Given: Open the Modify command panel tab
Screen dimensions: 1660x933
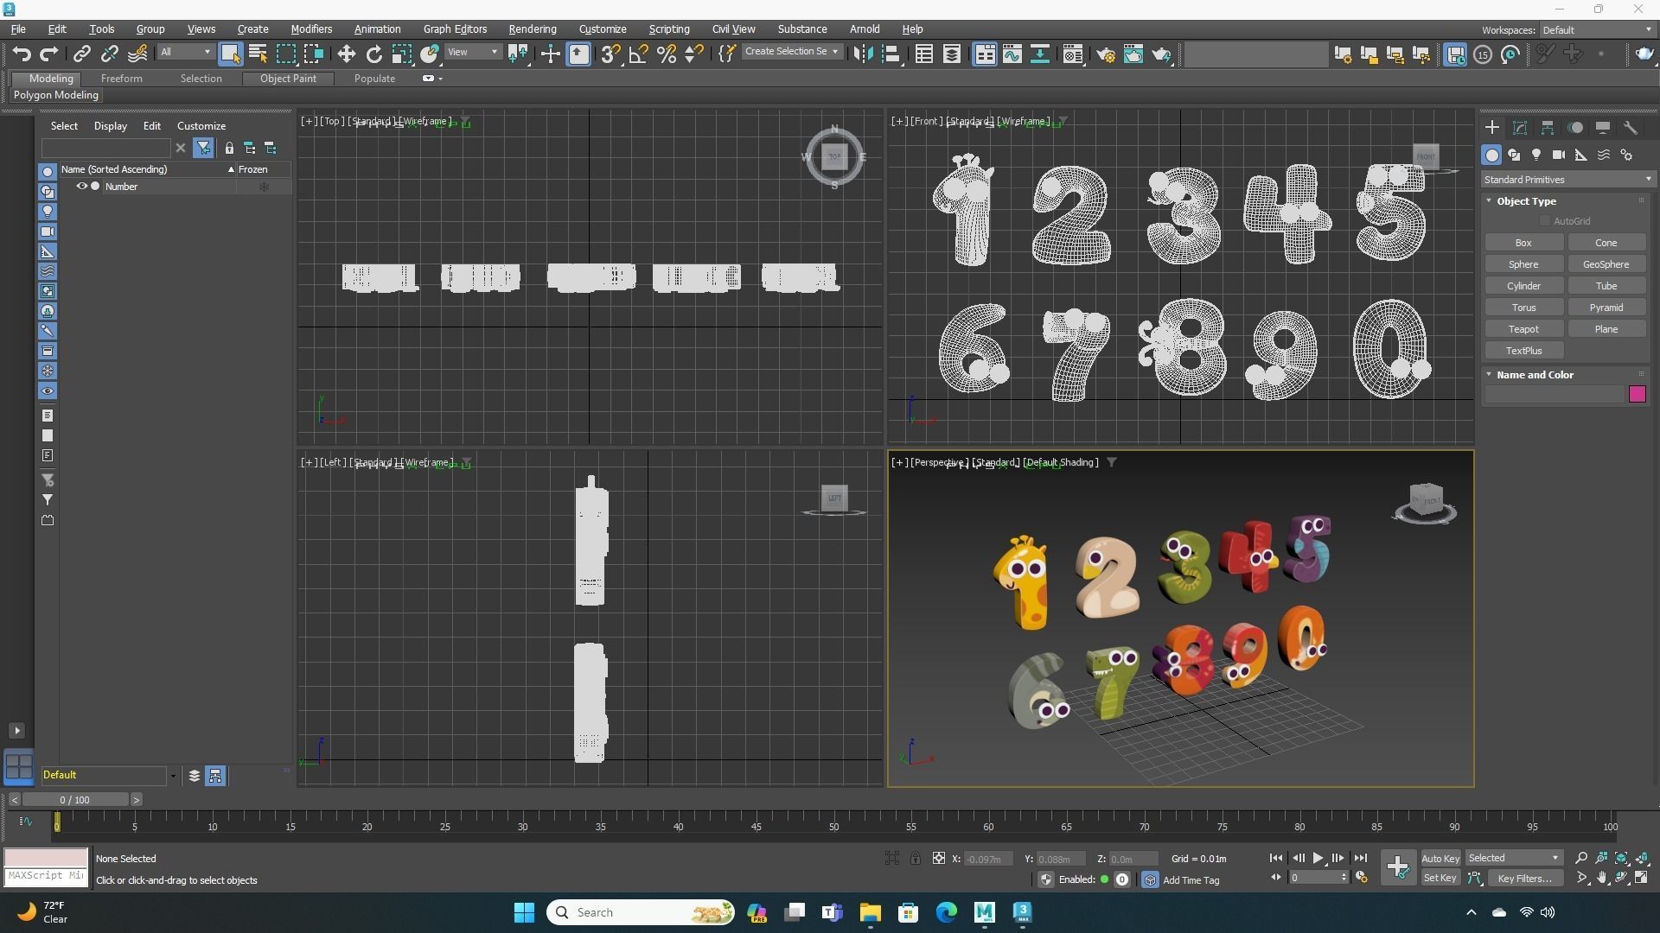Looking at the screenshot, I should [1520, 128].
